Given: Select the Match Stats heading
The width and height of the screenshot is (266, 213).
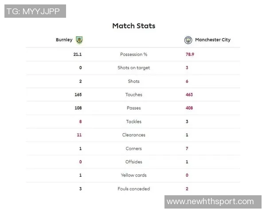Looking at the screenshot, I should point(133,26).
